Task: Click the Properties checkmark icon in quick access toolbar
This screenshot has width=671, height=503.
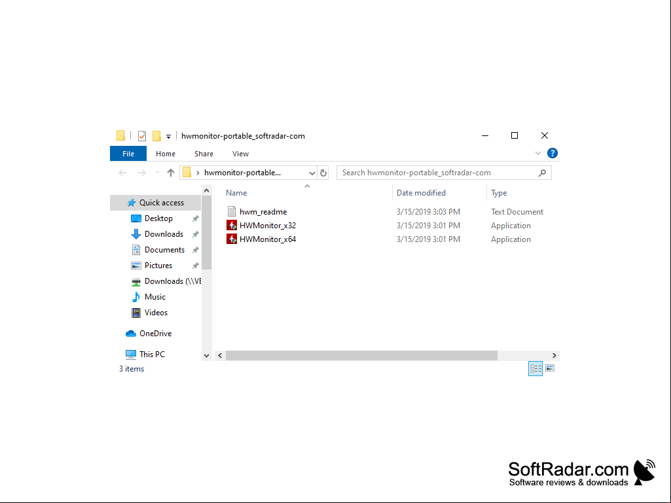Action: pyautogui.click(x=142, y=136)
